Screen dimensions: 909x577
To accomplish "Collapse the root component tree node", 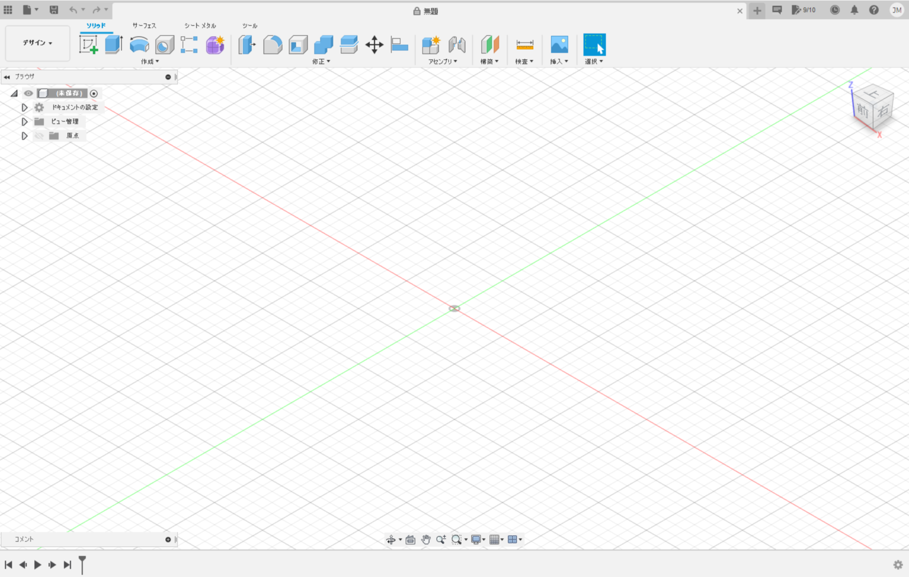I will [x=14, y=93].
